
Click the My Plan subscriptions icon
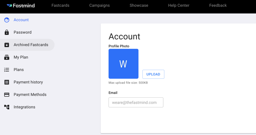(x=7, y=57)
